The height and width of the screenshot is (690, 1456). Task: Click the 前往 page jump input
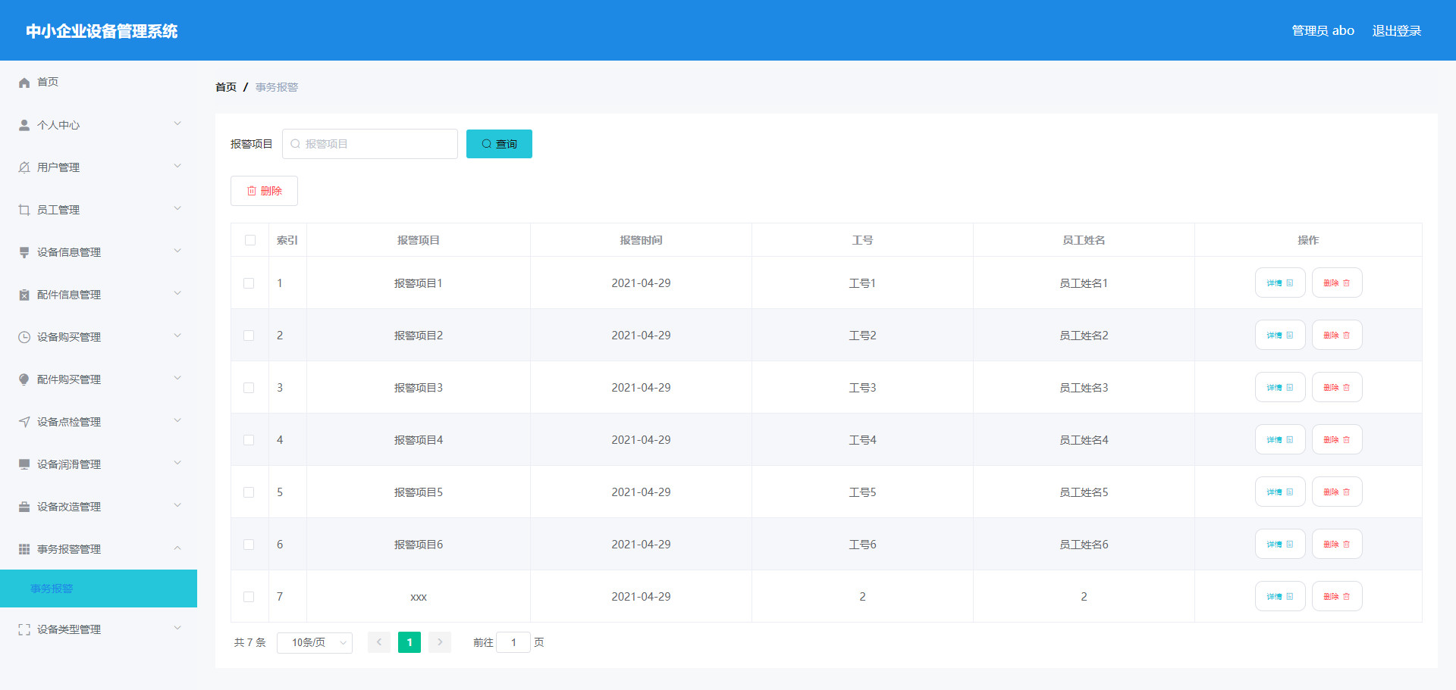pos(513,642)
